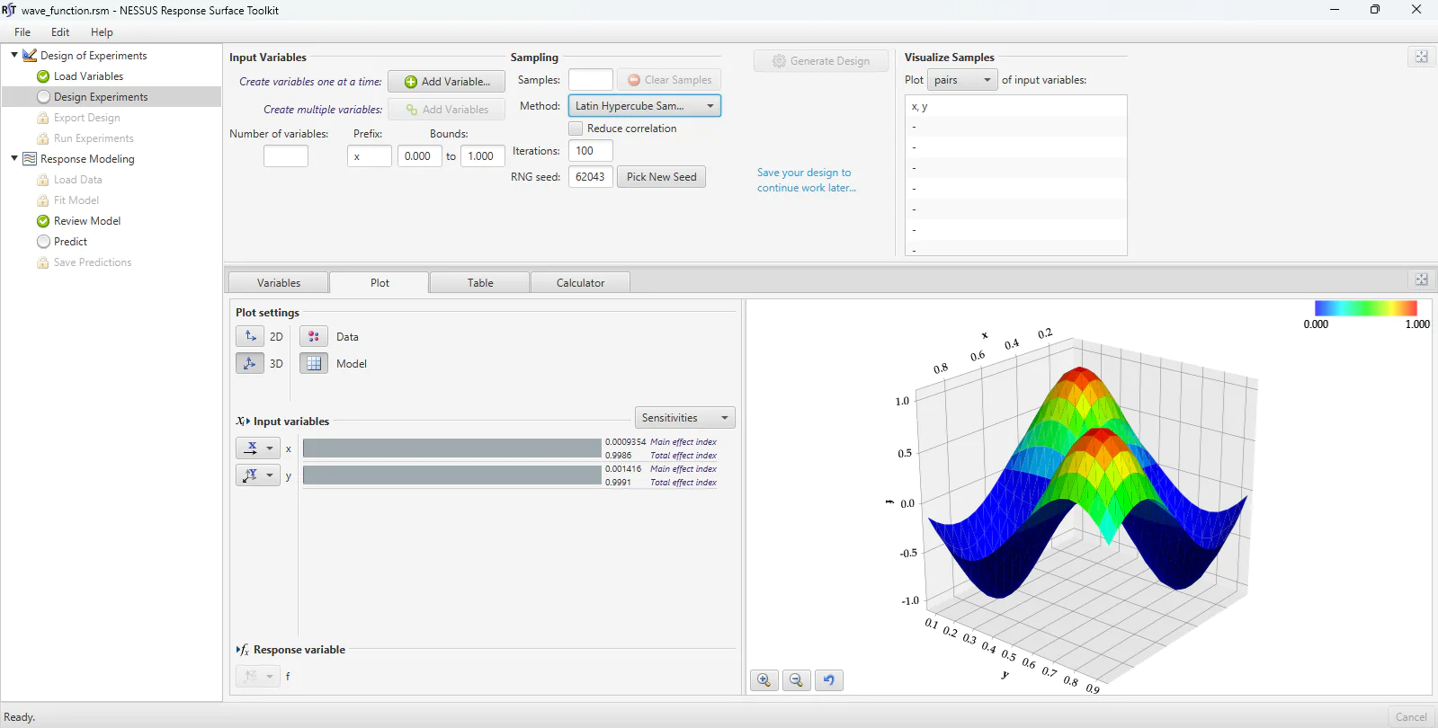Image resolution: width=1438 pixels, height=728 pixels.
Task: Click the Generate Design button
Action: (x=821, y=61)
